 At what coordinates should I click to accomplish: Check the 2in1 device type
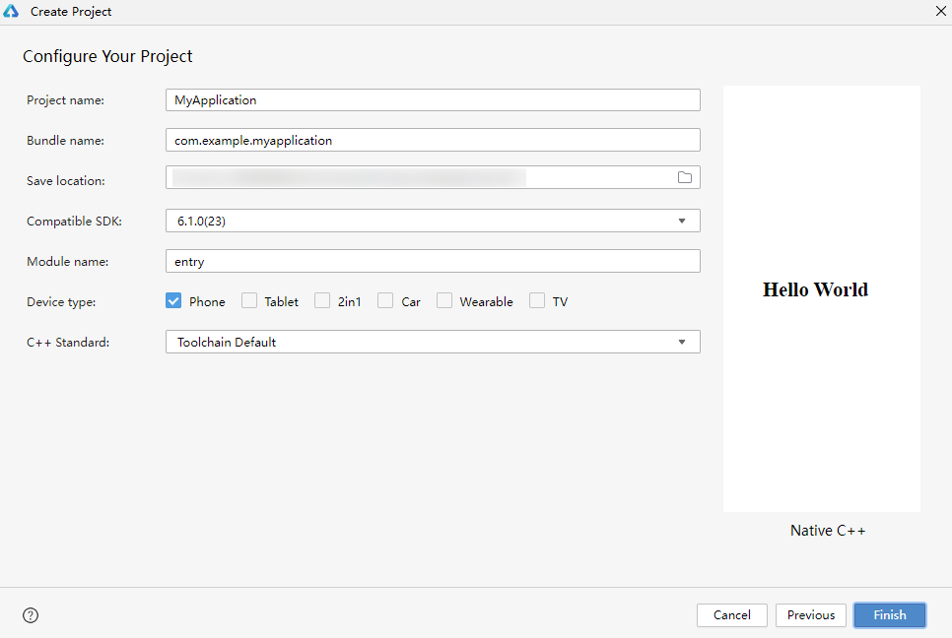click(322, 301)
